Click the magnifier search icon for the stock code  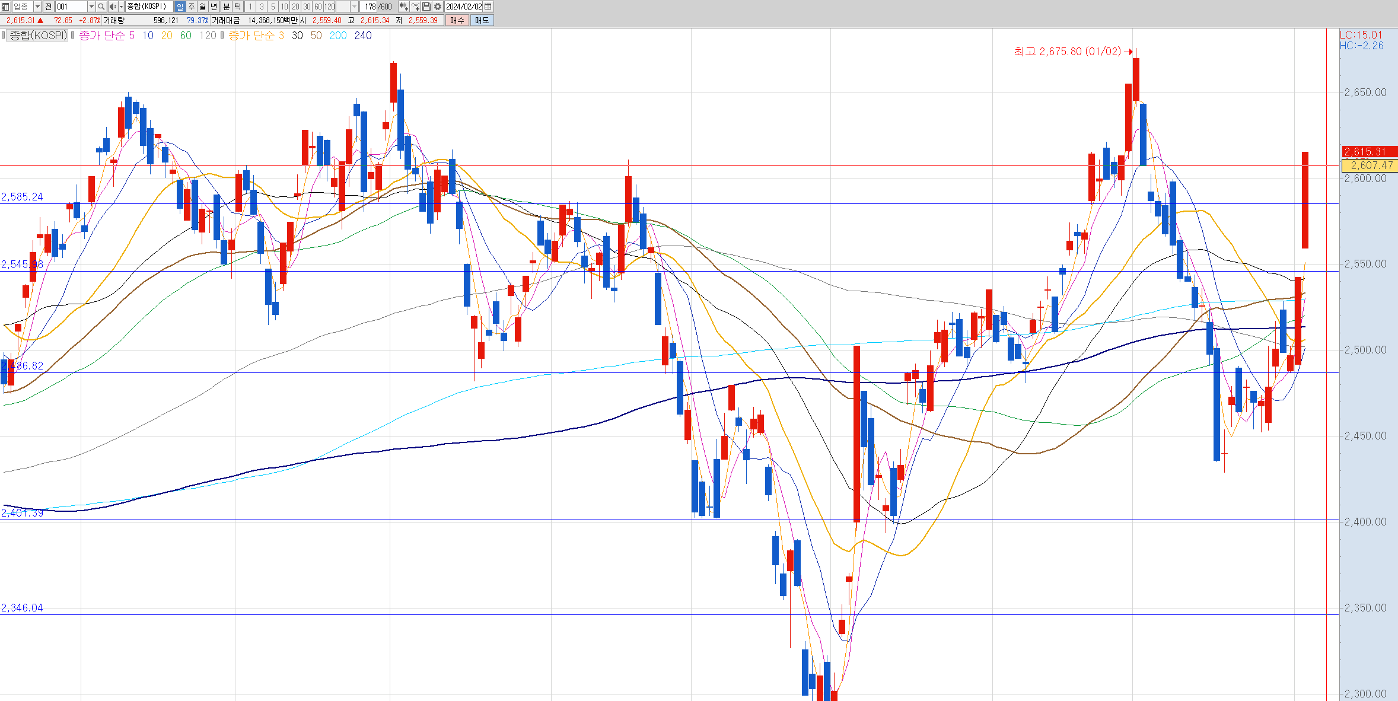[101, 7]
